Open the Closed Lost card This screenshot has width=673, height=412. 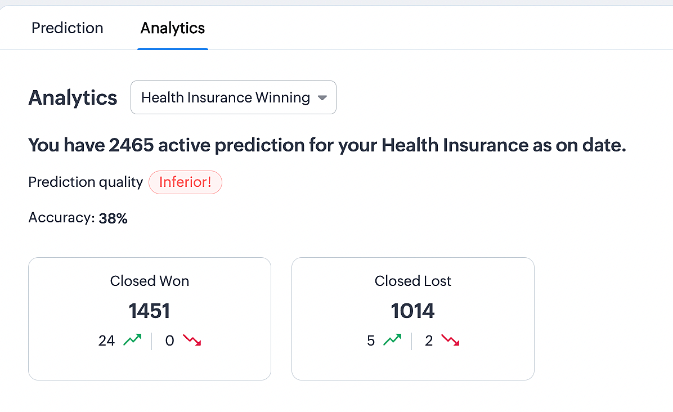pyautogui.click(x=413, y=319)
